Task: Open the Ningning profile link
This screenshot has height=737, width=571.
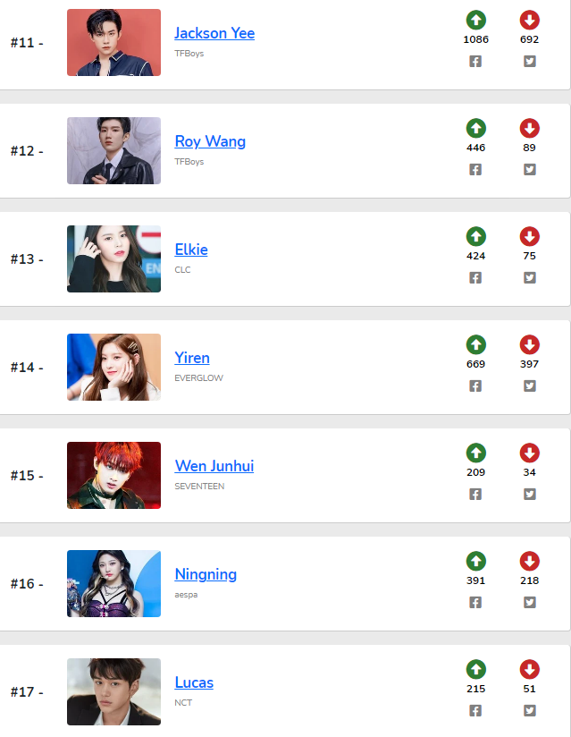Action: click(206, 574)
